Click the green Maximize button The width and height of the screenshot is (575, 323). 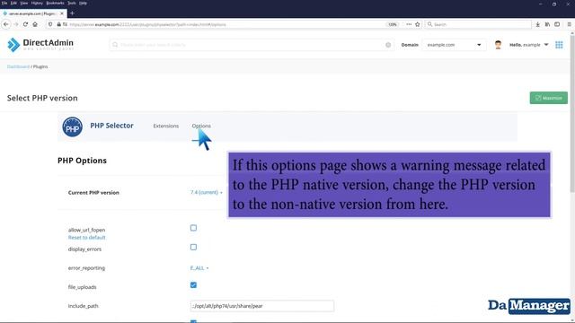tap(549, 98)
